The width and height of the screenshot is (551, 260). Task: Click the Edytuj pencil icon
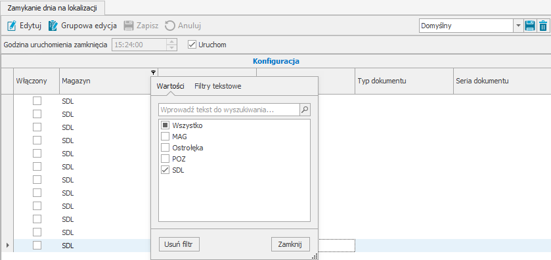coord(12,26)
